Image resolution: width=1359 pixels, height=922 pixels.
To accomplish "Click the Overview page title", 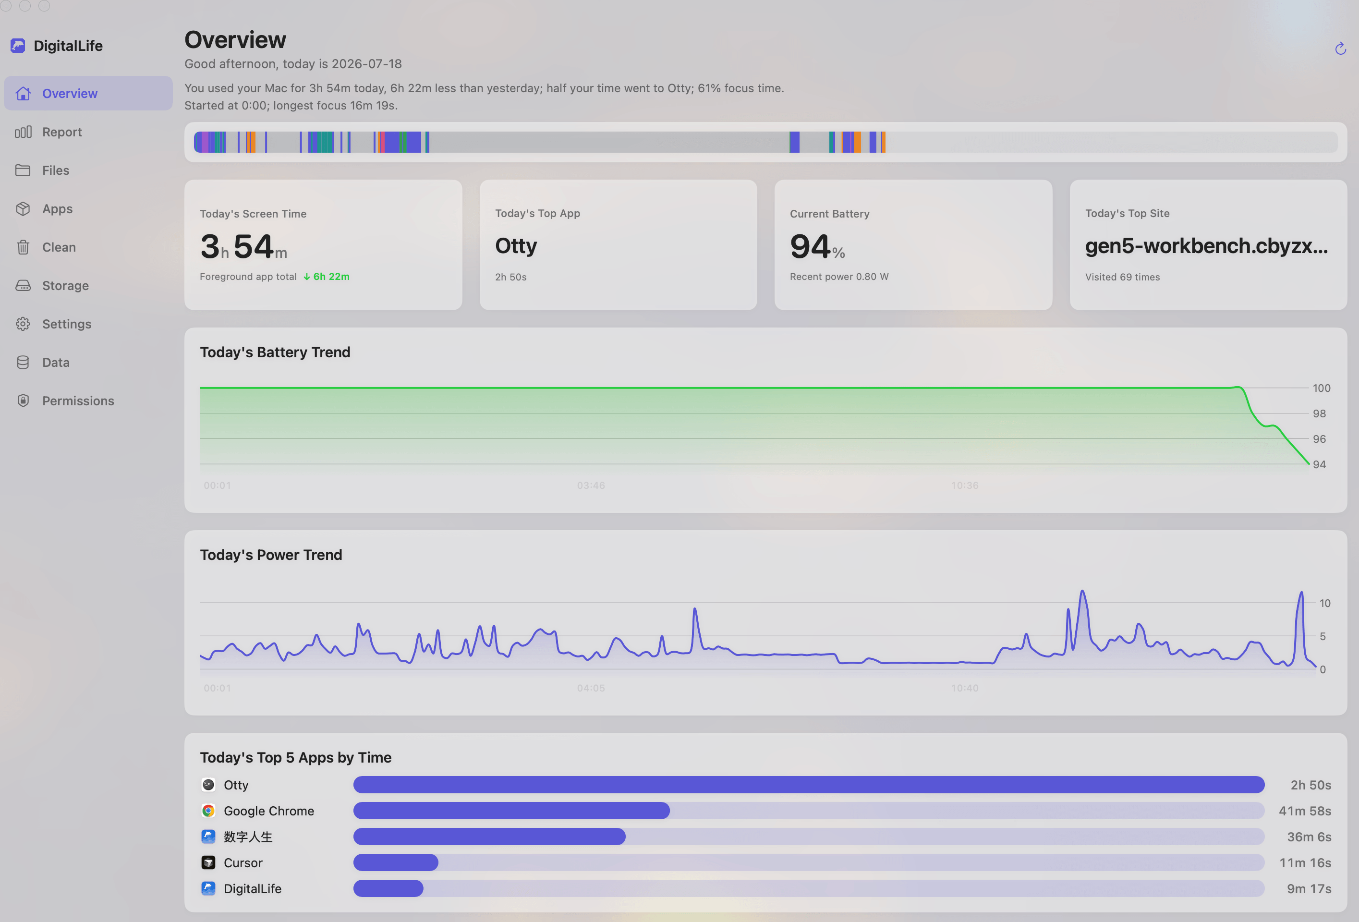I will [235, 40].
